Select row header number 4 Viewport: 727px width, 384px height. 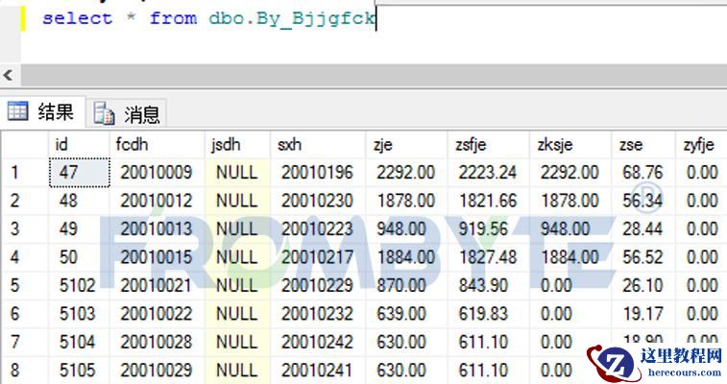(x=25, y=257)
